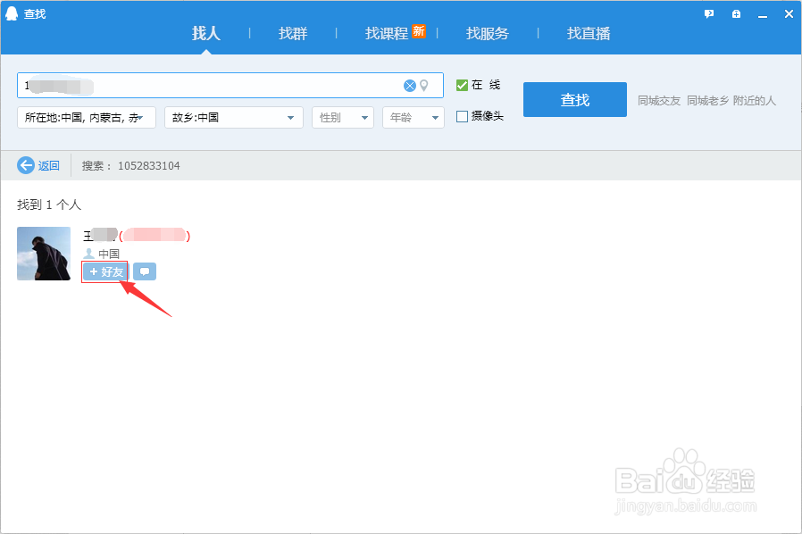Enable the 摄像头 camera filter checkbox
The image size is (802, 534).
[x=461, y=116]
